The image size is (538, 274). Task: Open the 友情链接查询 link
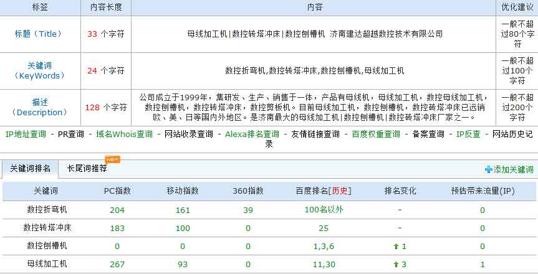click(315, 134)
